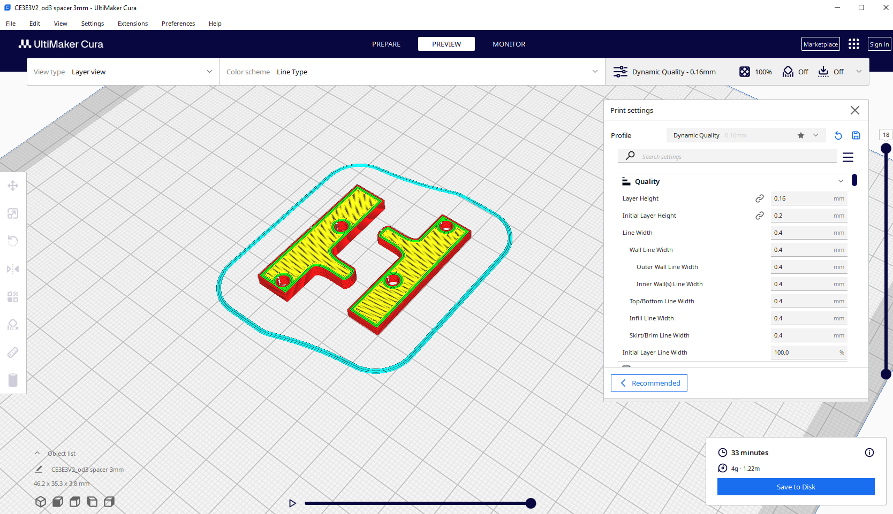Open the Per Model Settings tool
This screenshot has width=893, height=514.
coord(13,297)
